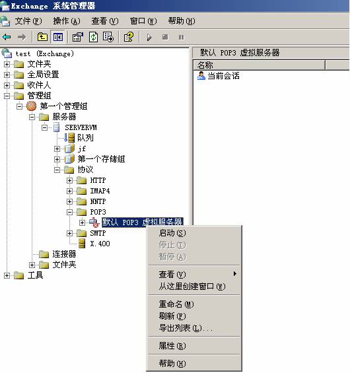The width and height of the screenshot is (350, 373).
Task: Click the jf storage group icon
Action: (69, 149)
